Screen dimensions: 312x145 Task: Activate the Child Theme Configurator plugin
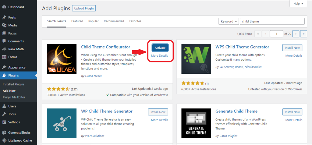pyautogui.click(x=160, y=48)
